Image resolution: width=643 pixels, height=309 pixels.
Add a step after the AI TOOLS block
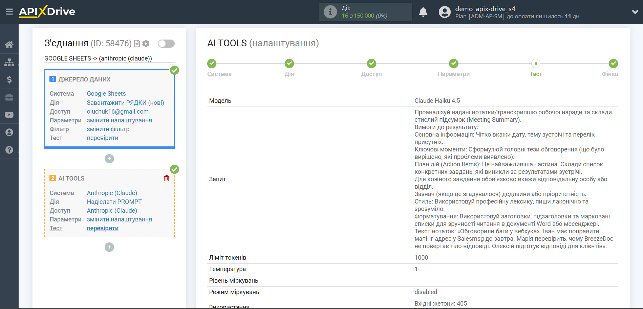click(x=109, y=247)
